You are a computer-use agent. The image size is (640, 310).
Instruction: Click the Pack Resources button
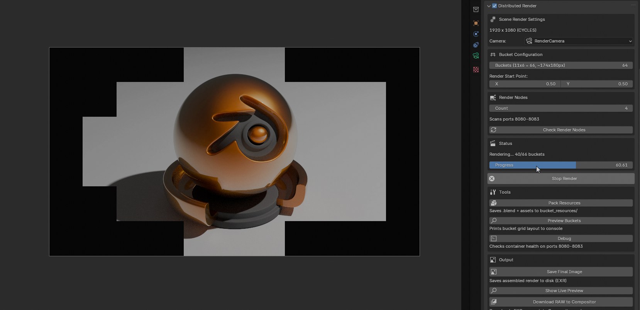(561, 203)
